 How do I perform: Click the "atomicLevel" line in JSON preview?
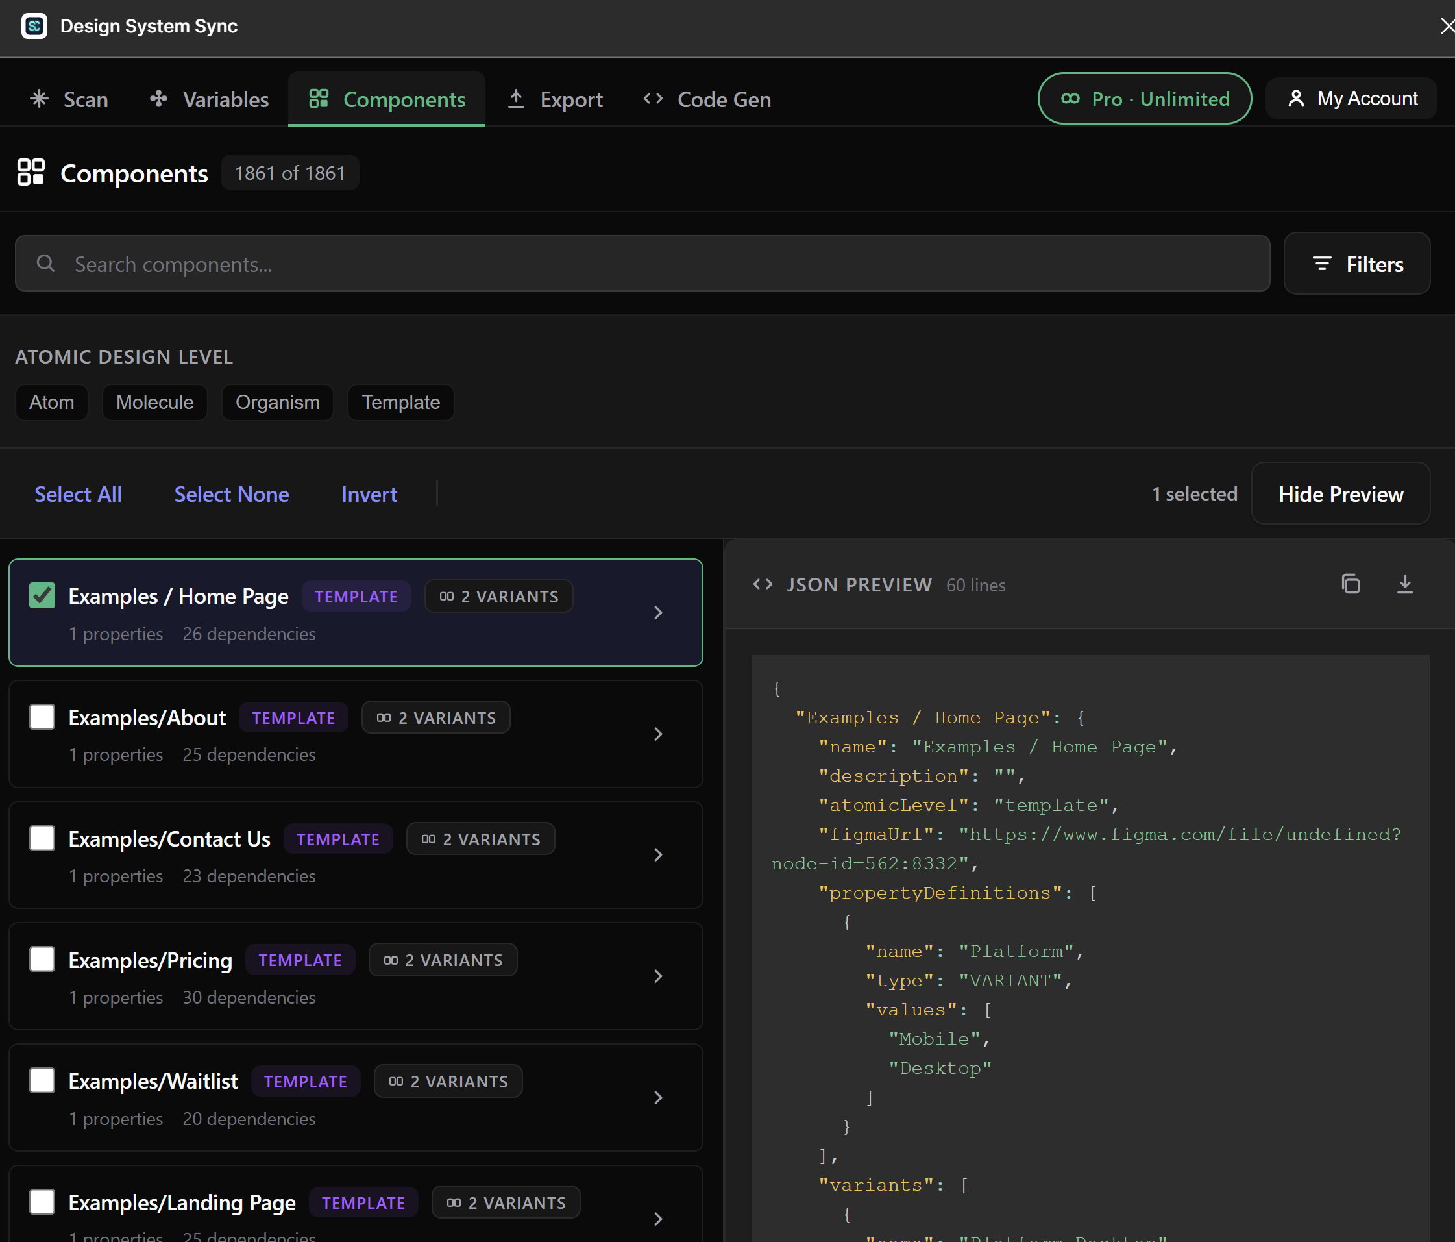point(969,805)
